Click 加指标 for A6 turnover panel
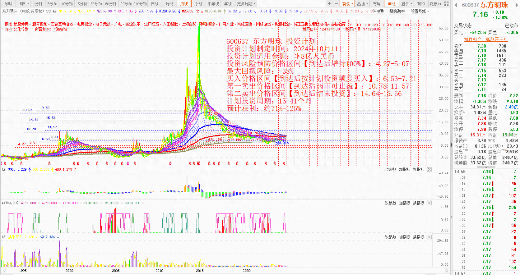This screenshot has height=275, width=520. click(404, 237)
